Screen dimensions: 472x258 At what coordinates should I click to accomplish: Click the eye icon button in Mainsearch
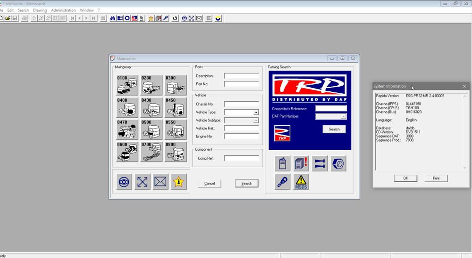tap(124, 182)
